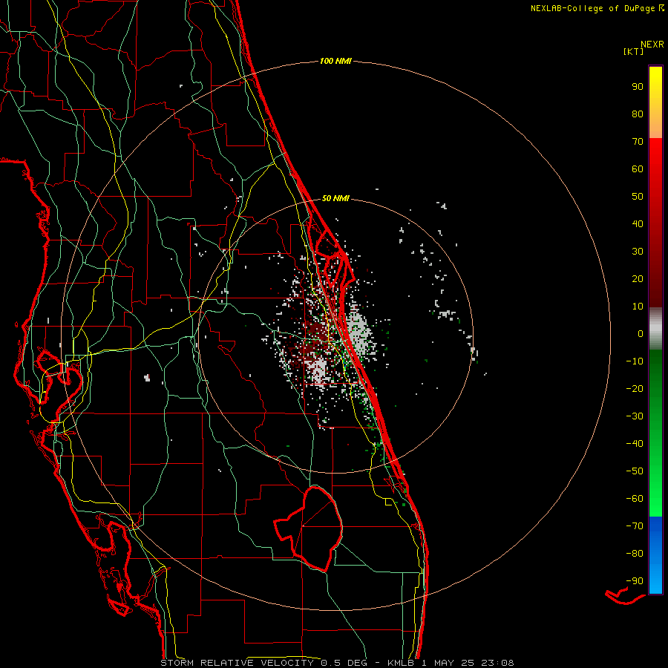Click the 90 value on the velocity scale
The width and height of the screenshot is (668, 668).
(638, 87)
